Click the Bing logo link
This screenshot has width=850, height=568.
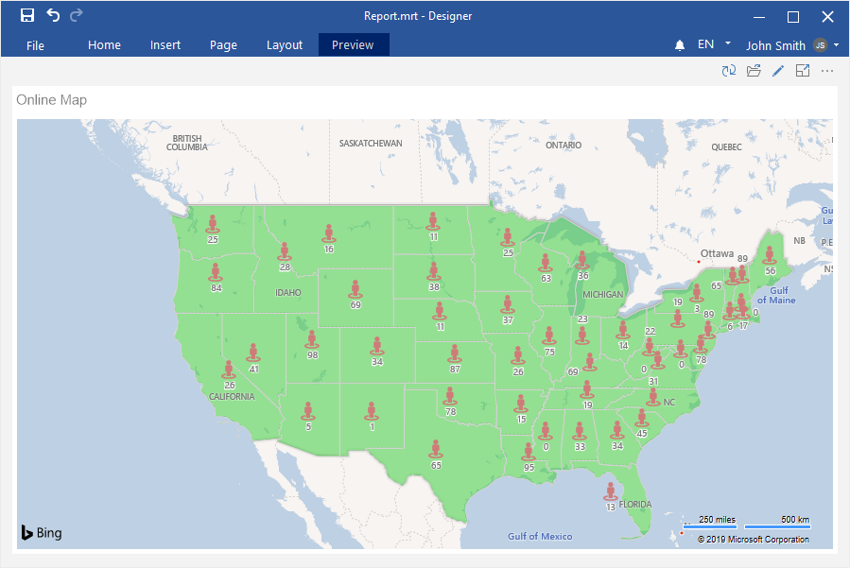pyautogui.click(x=42, y=533)
